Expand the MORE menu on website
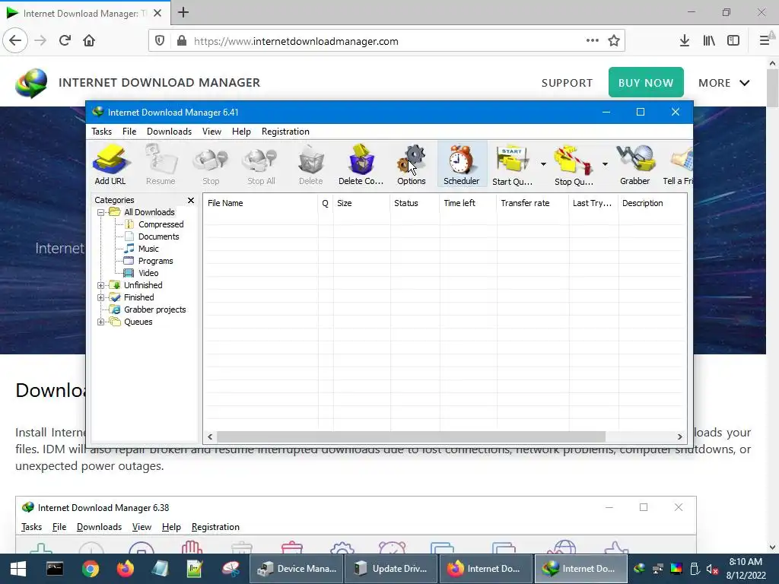The width and height of the screenshot is (779, 584). [724, 83]
